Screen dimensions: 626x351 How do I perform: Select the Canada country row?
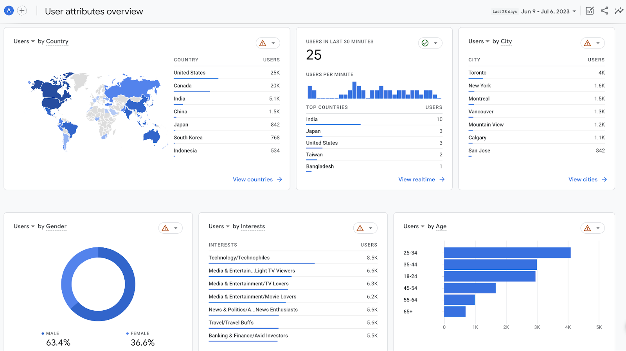(x=227, y=86)
